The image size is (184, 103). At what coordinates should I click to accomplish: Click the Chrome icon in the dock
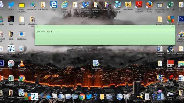pyautogui.click(x=82, y=97)
